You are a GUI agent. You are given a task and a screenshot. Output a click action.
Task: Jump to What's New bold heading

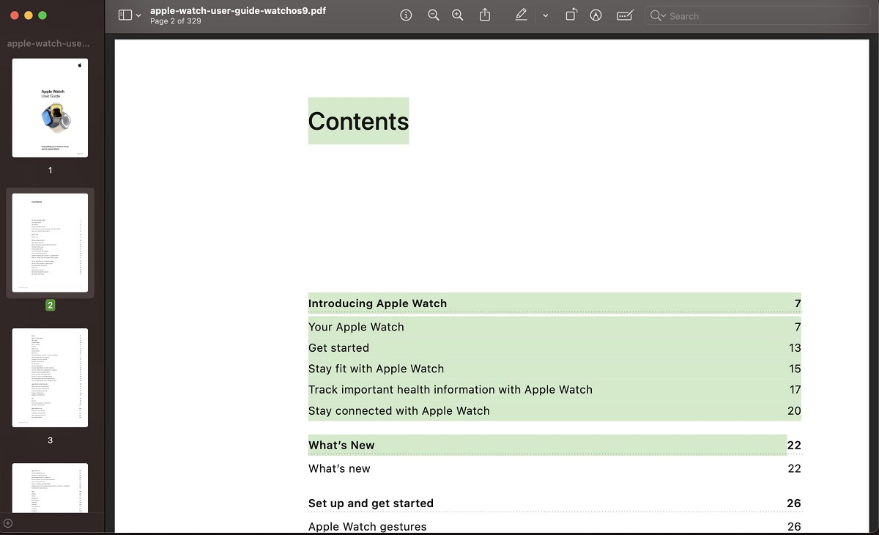coord(341,445)
